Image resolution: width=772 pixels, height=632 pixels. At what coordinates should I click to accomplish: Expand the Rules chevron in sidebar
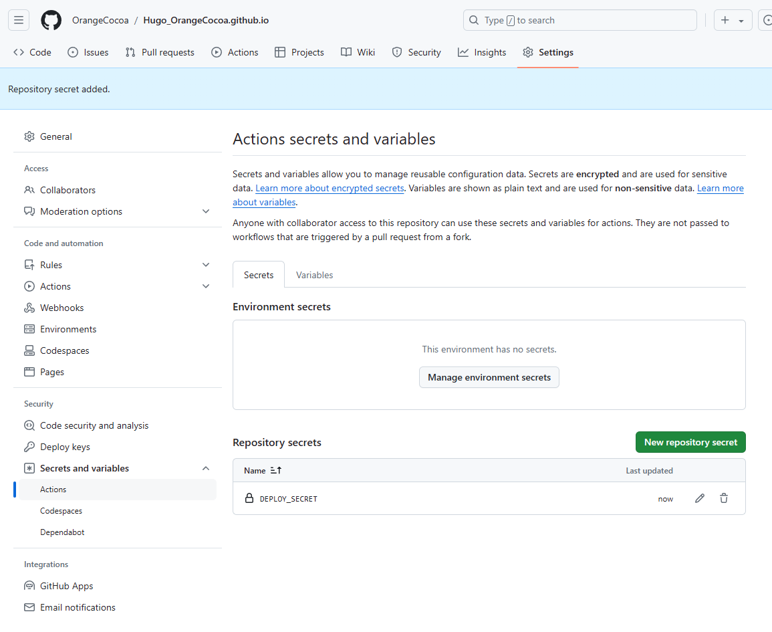coord(206,265)
